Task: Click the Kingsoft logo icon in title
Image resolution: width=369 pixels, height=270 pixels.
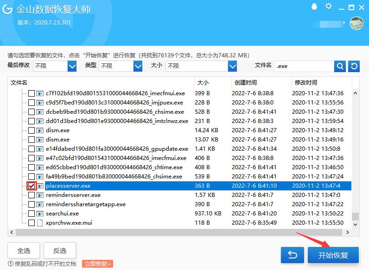Action: tap(7, 9)
